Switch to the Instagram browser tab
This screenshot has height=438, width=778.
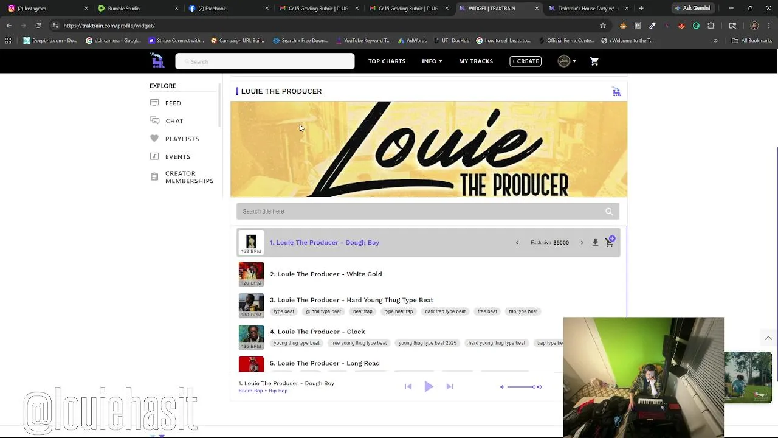coord(49,9)
